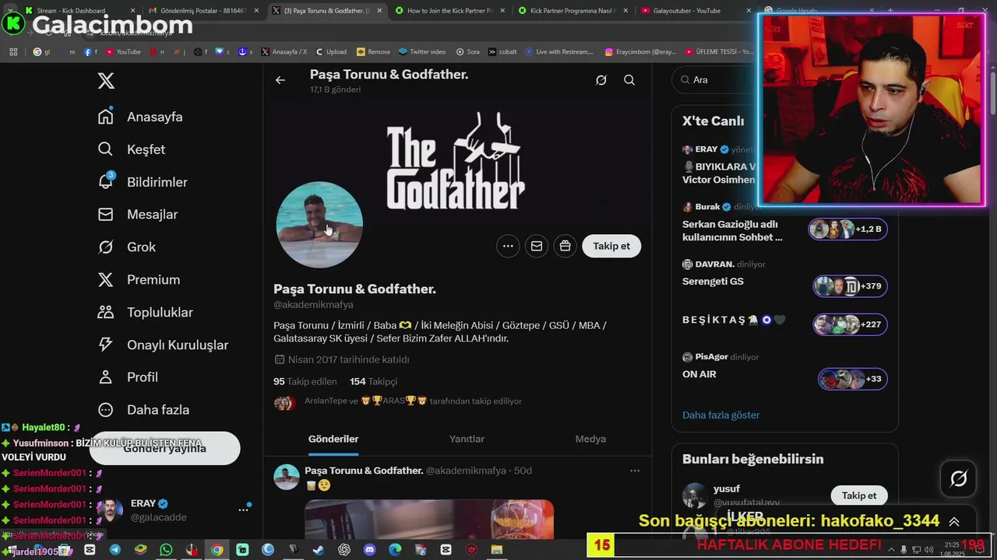Open YouTube bookmark in bookmarks bar

(123, 52)
